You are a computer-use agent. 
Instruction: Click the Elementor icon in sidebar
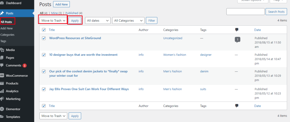tap(2, 109)
